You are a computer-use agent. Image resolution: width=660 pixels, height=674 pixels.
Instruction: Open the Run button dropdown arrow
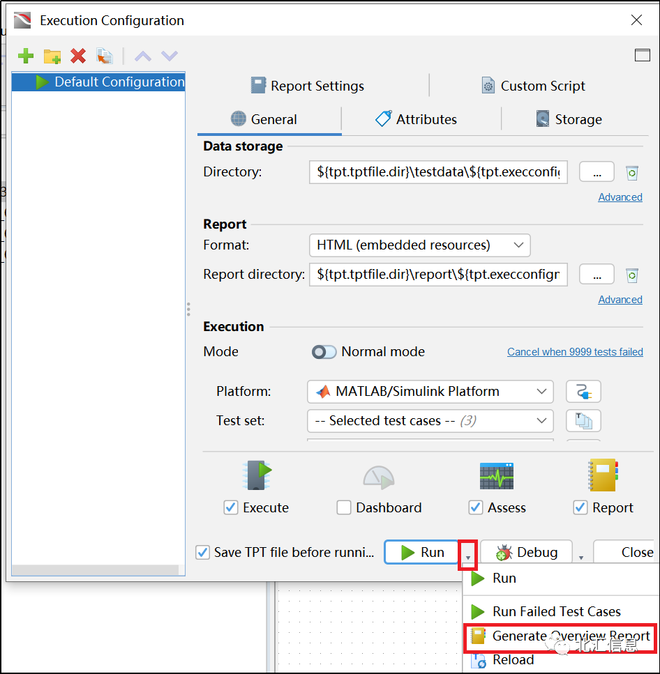(x=467, y=557)
